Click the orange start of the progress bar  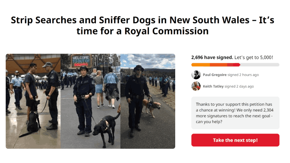pyautogui.click(x=201, y=65)
